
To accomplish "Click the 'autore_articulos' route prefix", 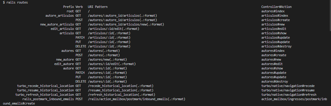I will tap(60, 16).
